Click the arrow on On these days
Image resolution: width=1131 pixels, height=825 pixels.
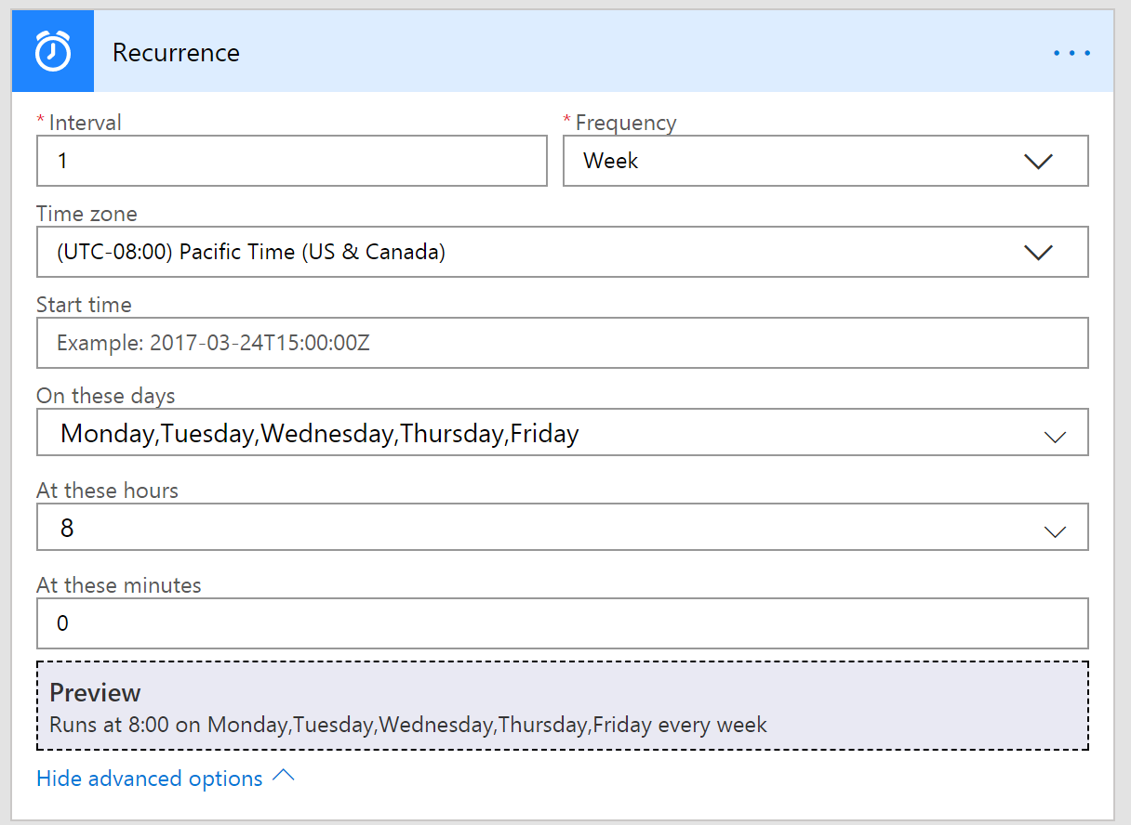pos(1055,437)
